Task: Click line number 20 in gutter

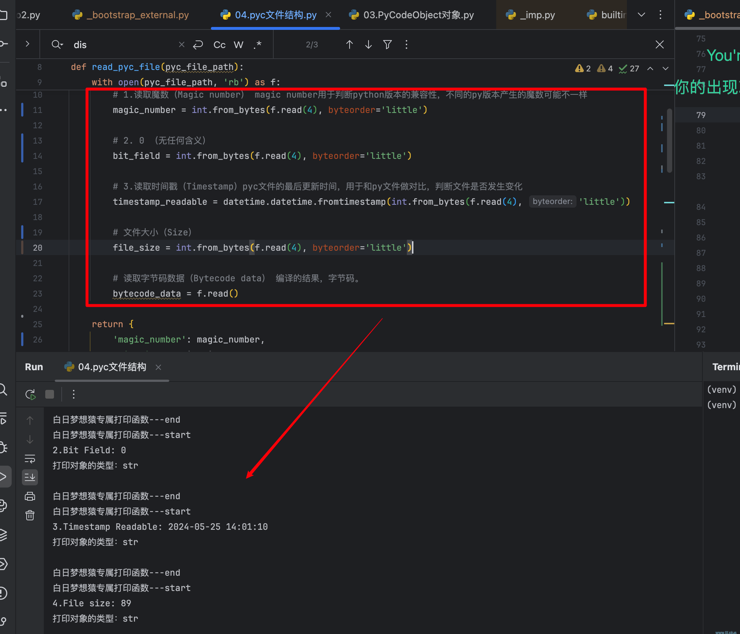Action: tap(38, 248)
